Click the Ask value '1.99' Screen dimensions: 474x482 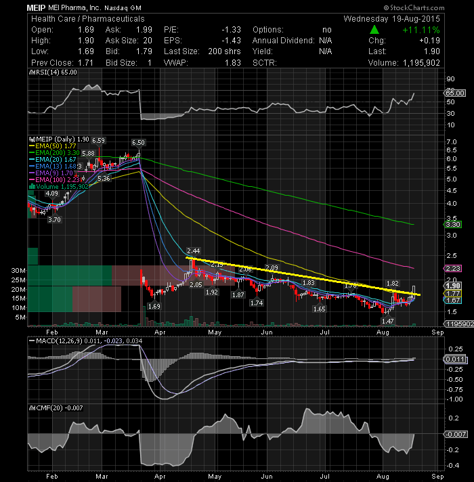click(x=144, y=30)
